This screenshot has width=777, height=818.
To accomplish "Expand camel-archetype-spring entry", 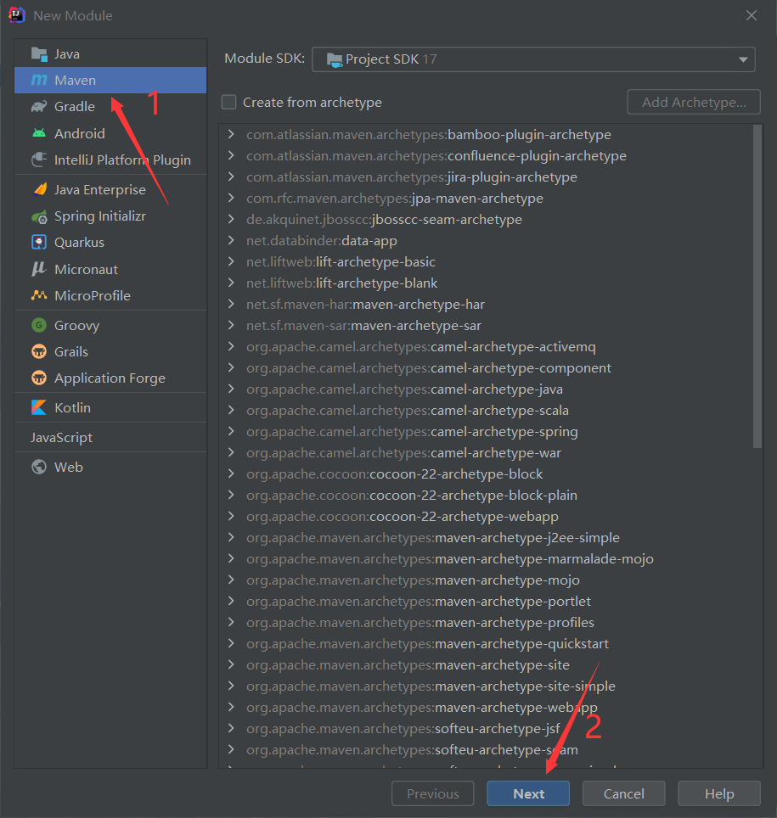I will tap(231, 431).
